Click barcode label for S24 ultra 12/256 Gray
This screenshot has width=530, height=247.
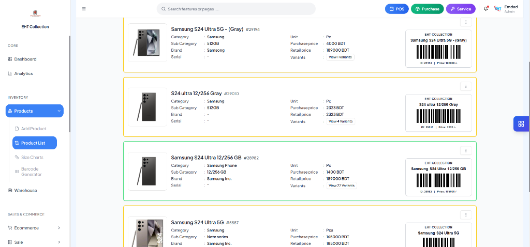tap(438, 113)
